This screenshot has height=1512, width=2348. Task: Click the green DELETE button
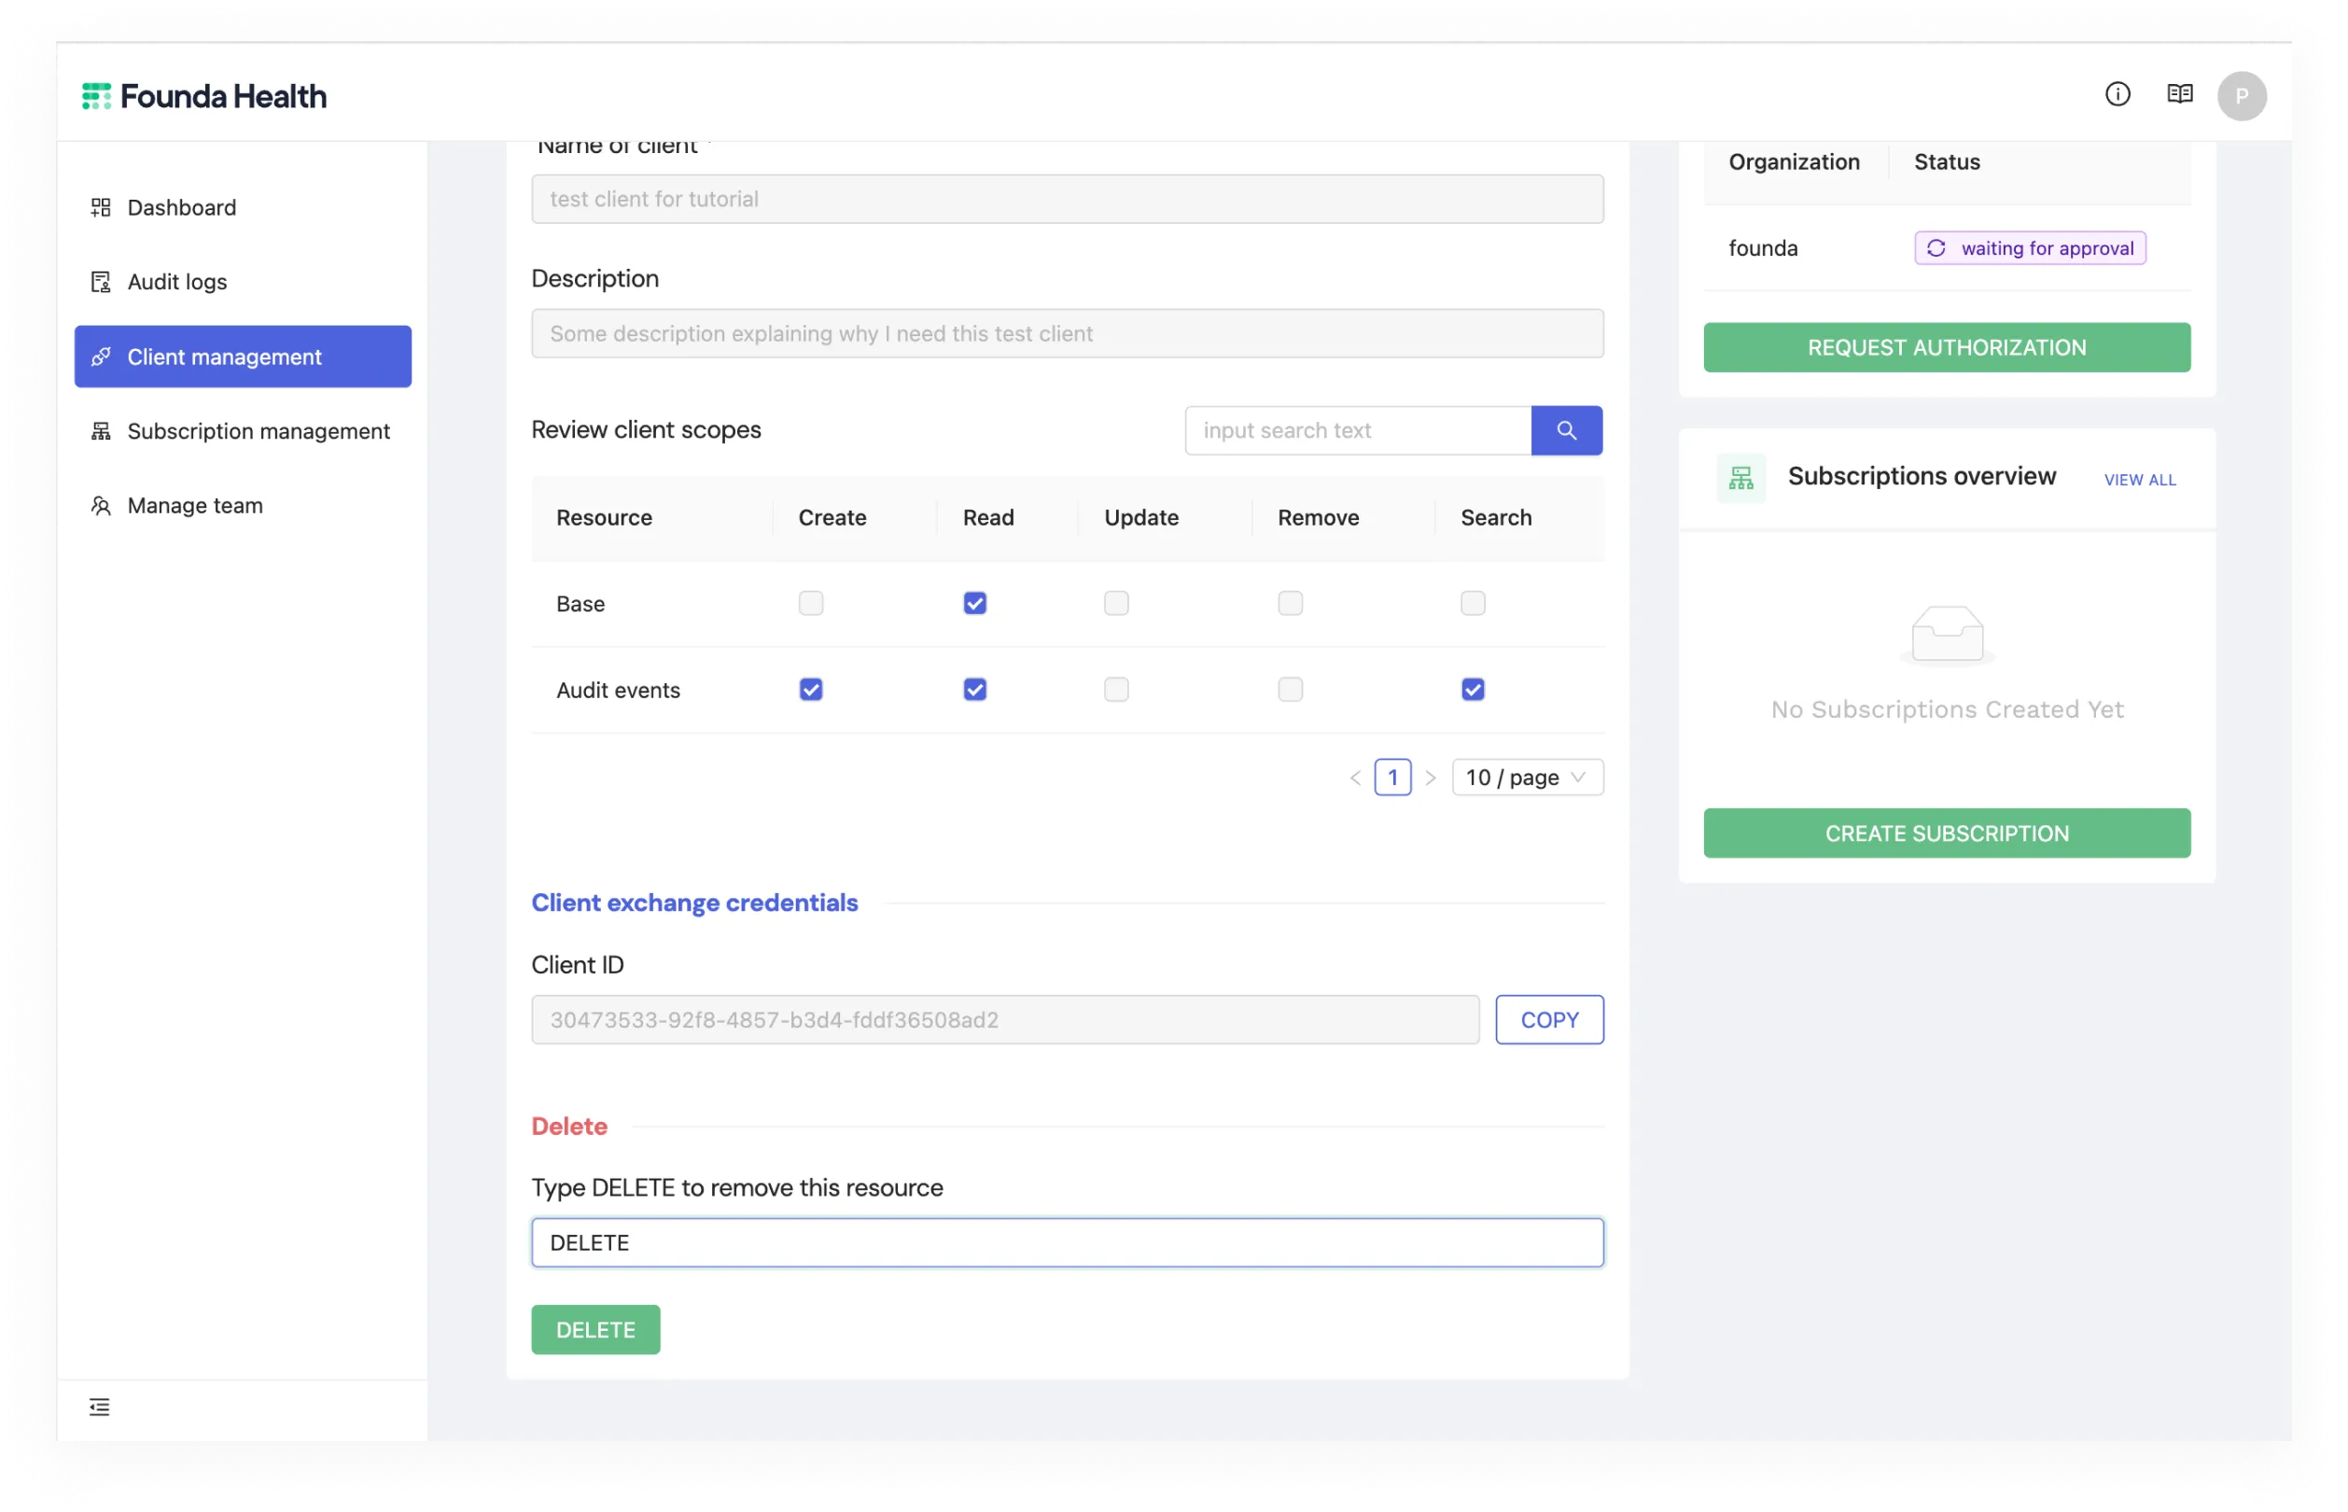tap(594, 1329)
